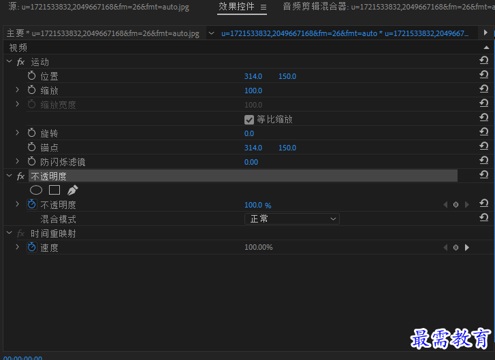Select the 主要 master clip tab

click(x=103, y=33)
